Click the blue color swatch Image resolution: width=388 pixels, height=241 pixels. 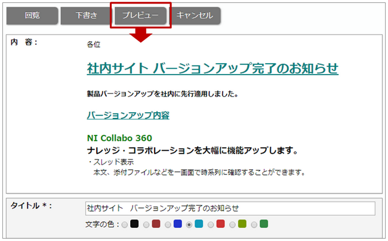178,224
